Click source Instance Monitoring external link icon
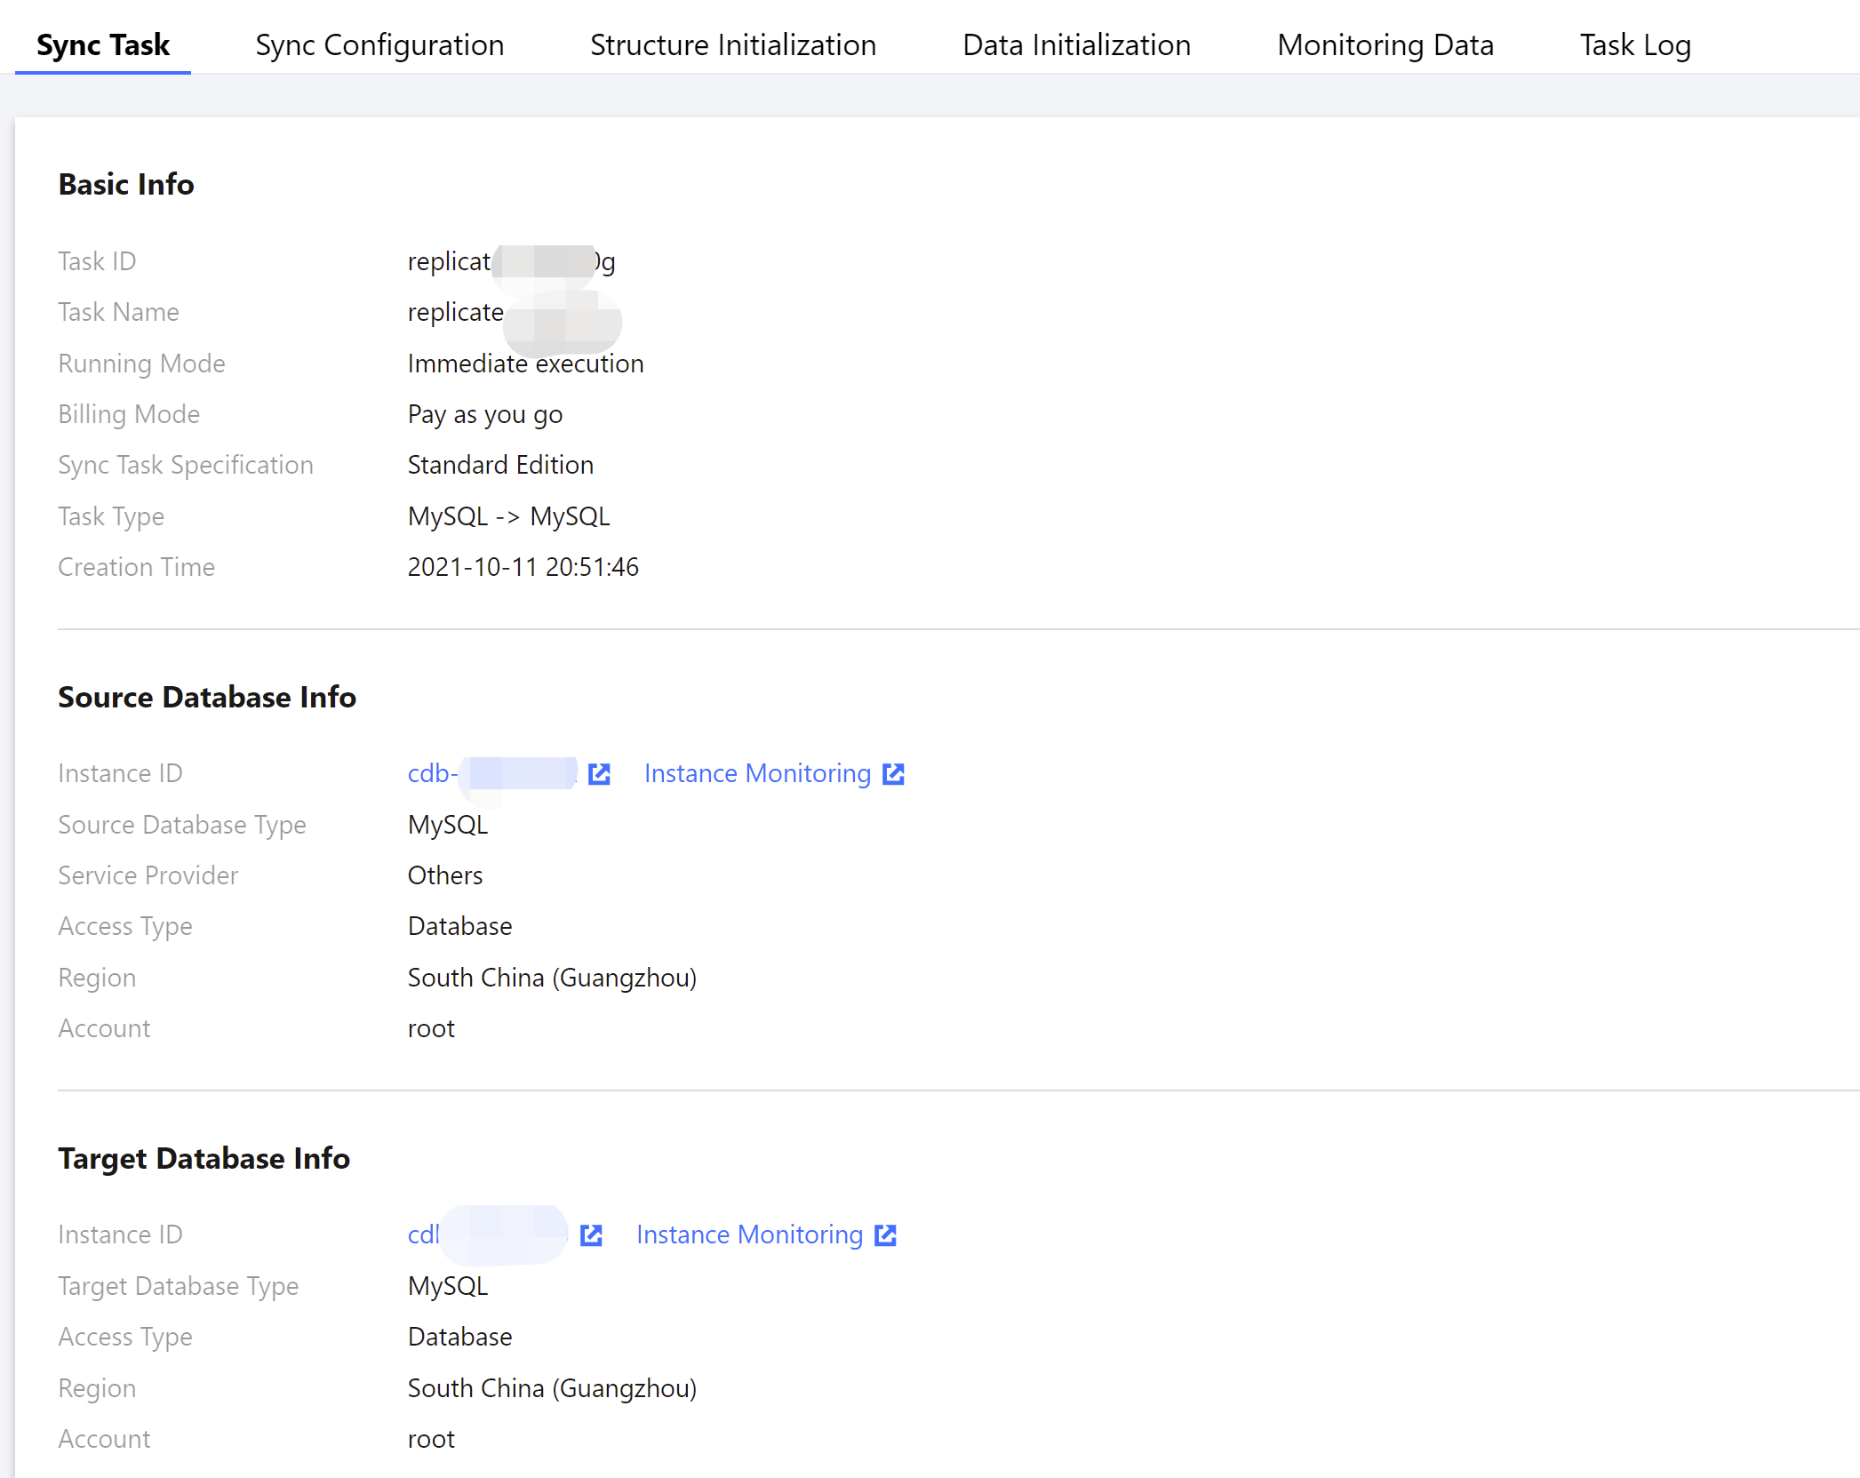The height and width of the screenshot is (1478, 1860). click(x=893, y=774)
